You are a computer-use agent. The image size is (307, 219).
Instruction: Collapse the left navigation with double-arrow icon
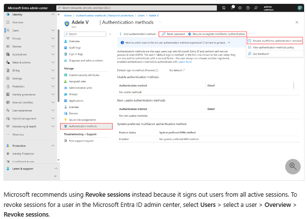click(x=55, y=176)
